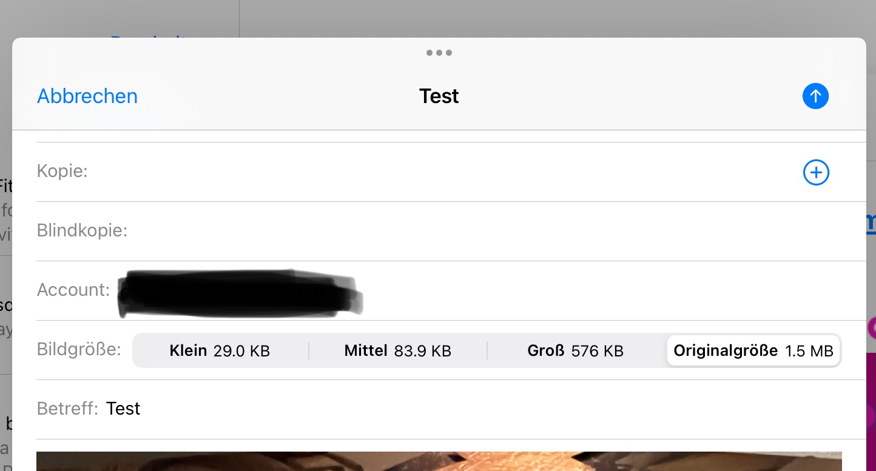876x471 pixels.
Task: Click the bold Test title in header
Action: point(439,96)
